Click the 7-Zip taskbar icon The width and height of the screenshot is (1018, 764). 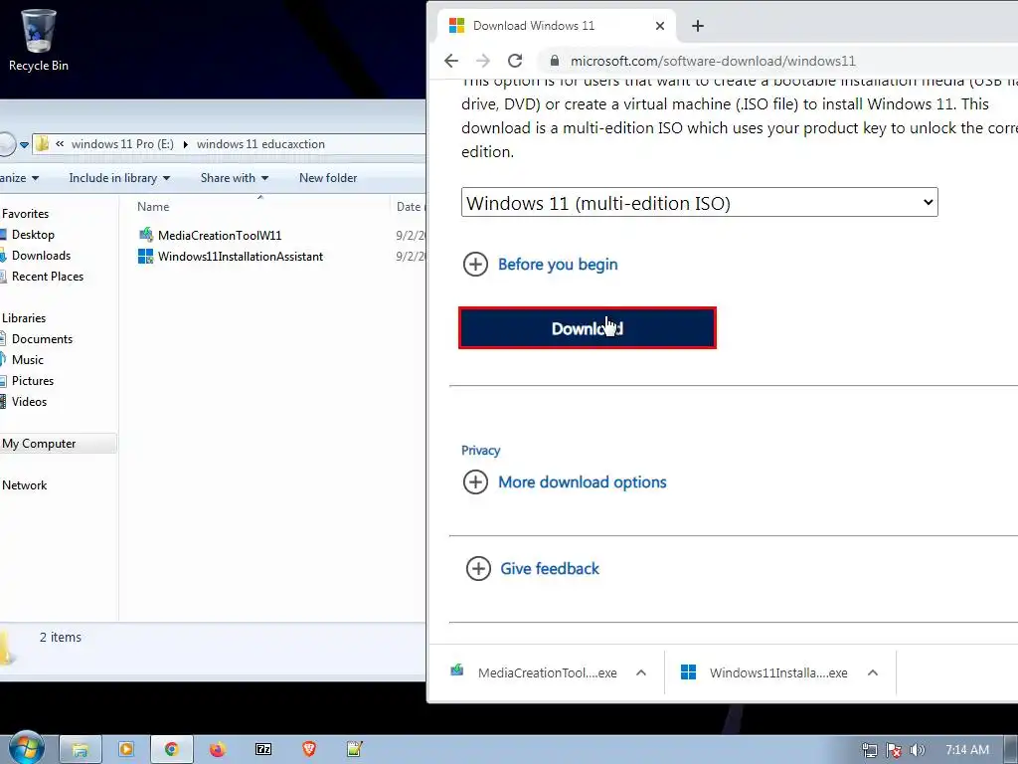click(263, 749)
